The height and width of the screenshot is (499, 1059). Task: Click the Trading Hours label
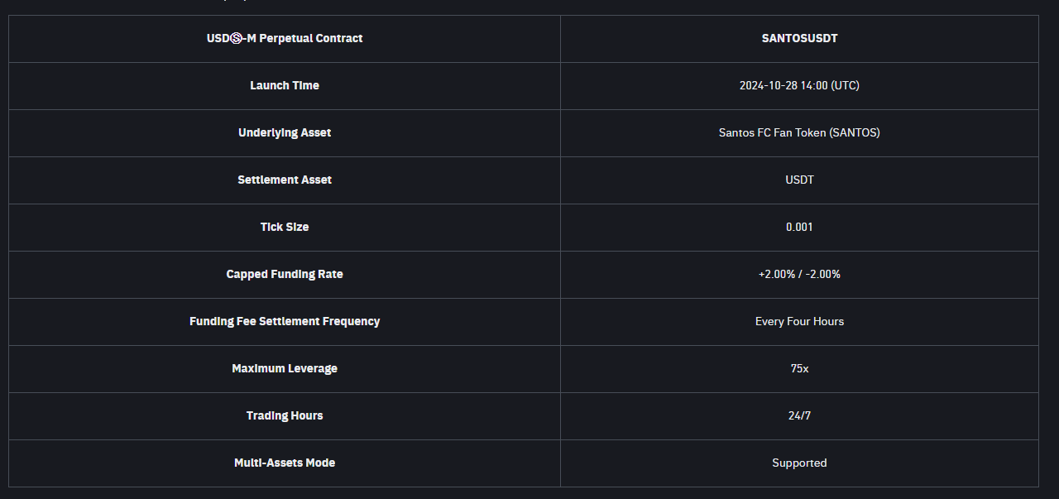[x=285, y=415]
